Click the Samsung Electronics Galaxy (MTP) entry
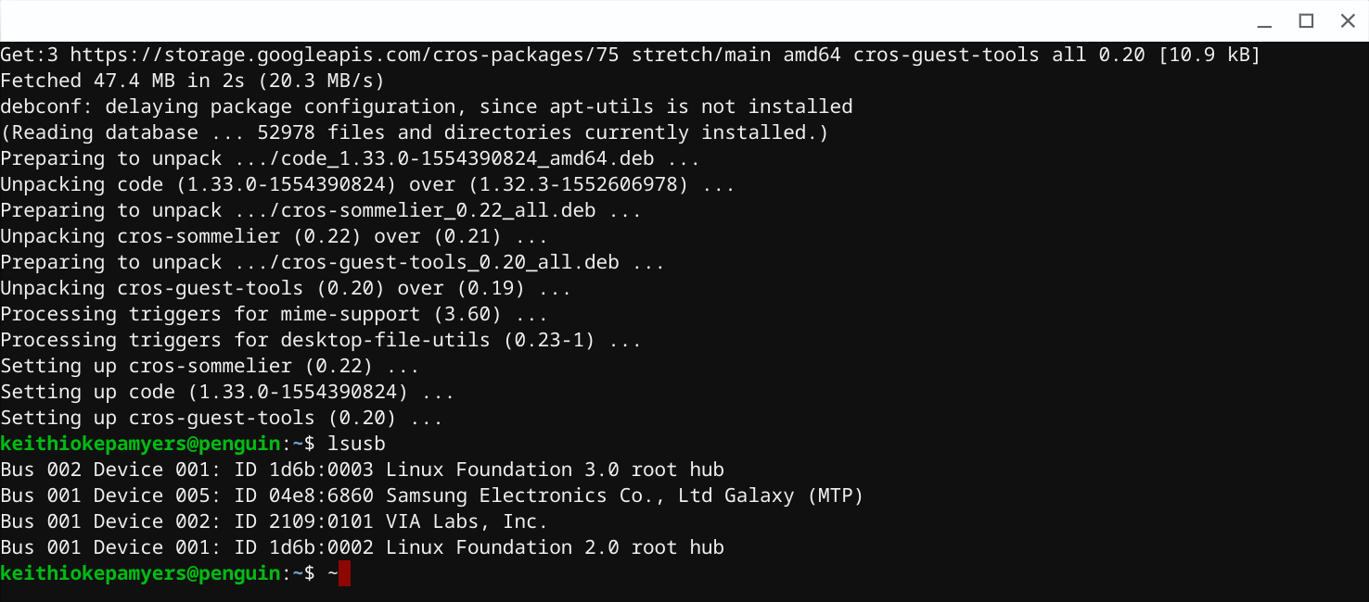1369x602 pixels. coord(624,495)
